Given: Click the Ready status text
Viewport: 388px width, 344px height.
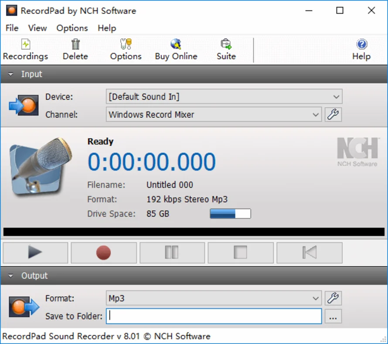Looking at the screenshot, I should click(x=100, y=142).
